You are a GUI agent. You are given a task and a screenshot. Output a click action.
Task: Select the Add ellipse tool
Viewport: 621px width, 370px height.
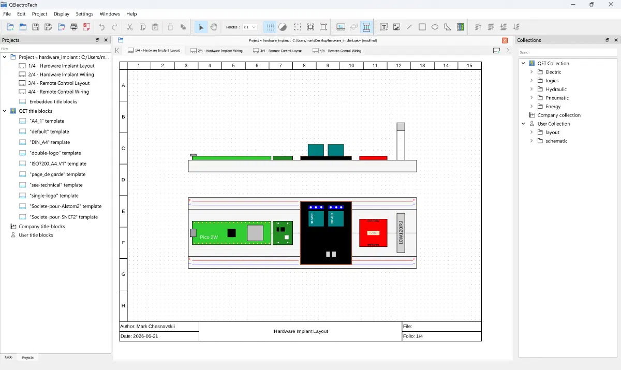[435, 27]
